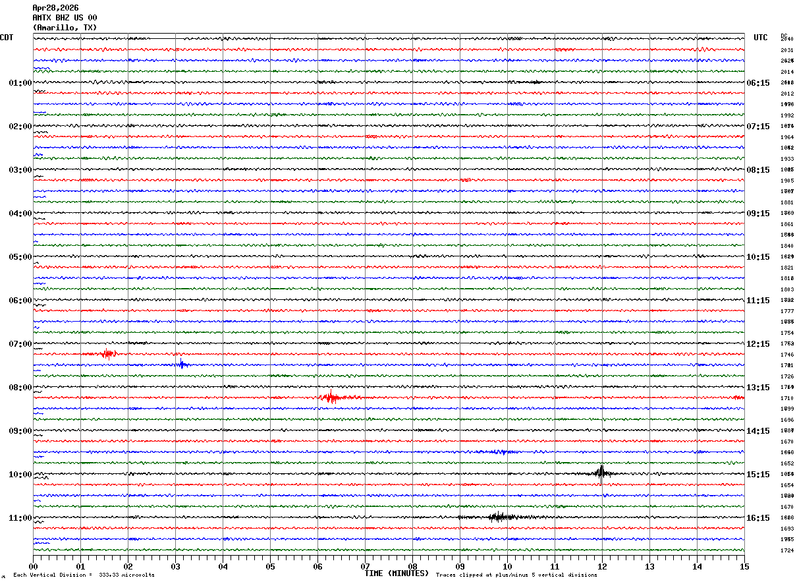Screen dimensions: 797x584
Task: Click the AMTX BHZ US 00 station title
Action: click(65, 18)
